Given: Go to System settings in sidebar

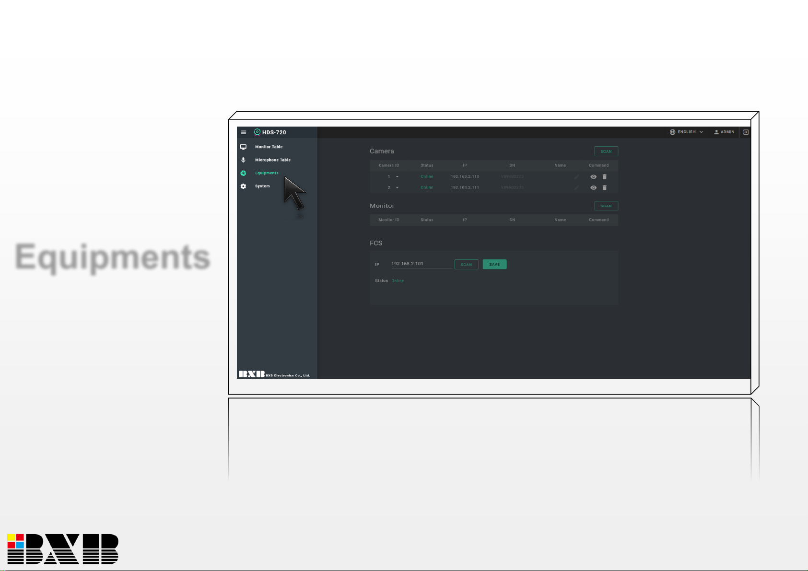Looking at the screenshot, I should pyautogui.click(x=262, y=186).
